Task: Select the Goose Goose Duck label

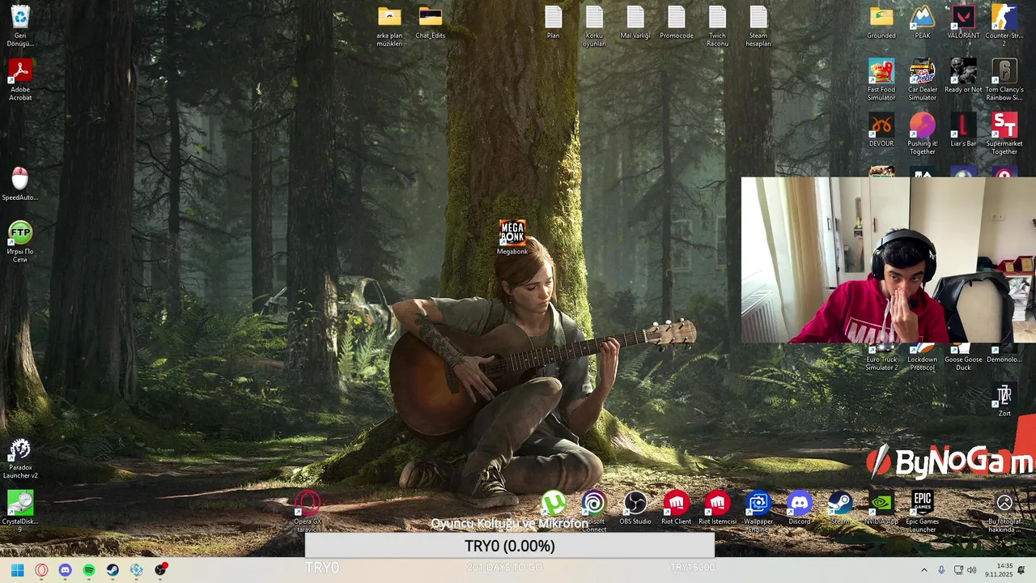Action: coord(963,364)
